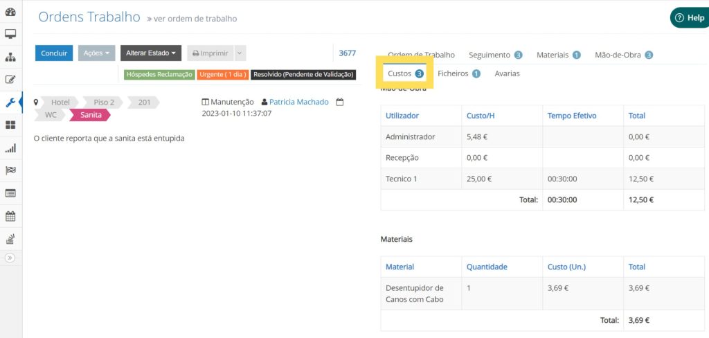This screenshot has height=338, width=709.
Task: Click the Concluir button
Action: 54,53
